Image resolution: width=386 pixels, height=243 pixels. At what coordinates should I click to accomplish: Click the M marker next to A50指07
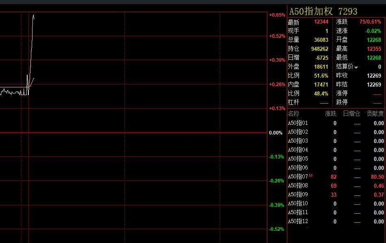(311, 175)
